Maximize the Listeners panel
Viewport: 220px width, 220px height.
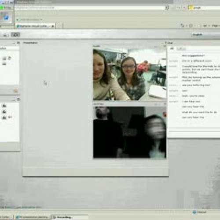[18, 99]
